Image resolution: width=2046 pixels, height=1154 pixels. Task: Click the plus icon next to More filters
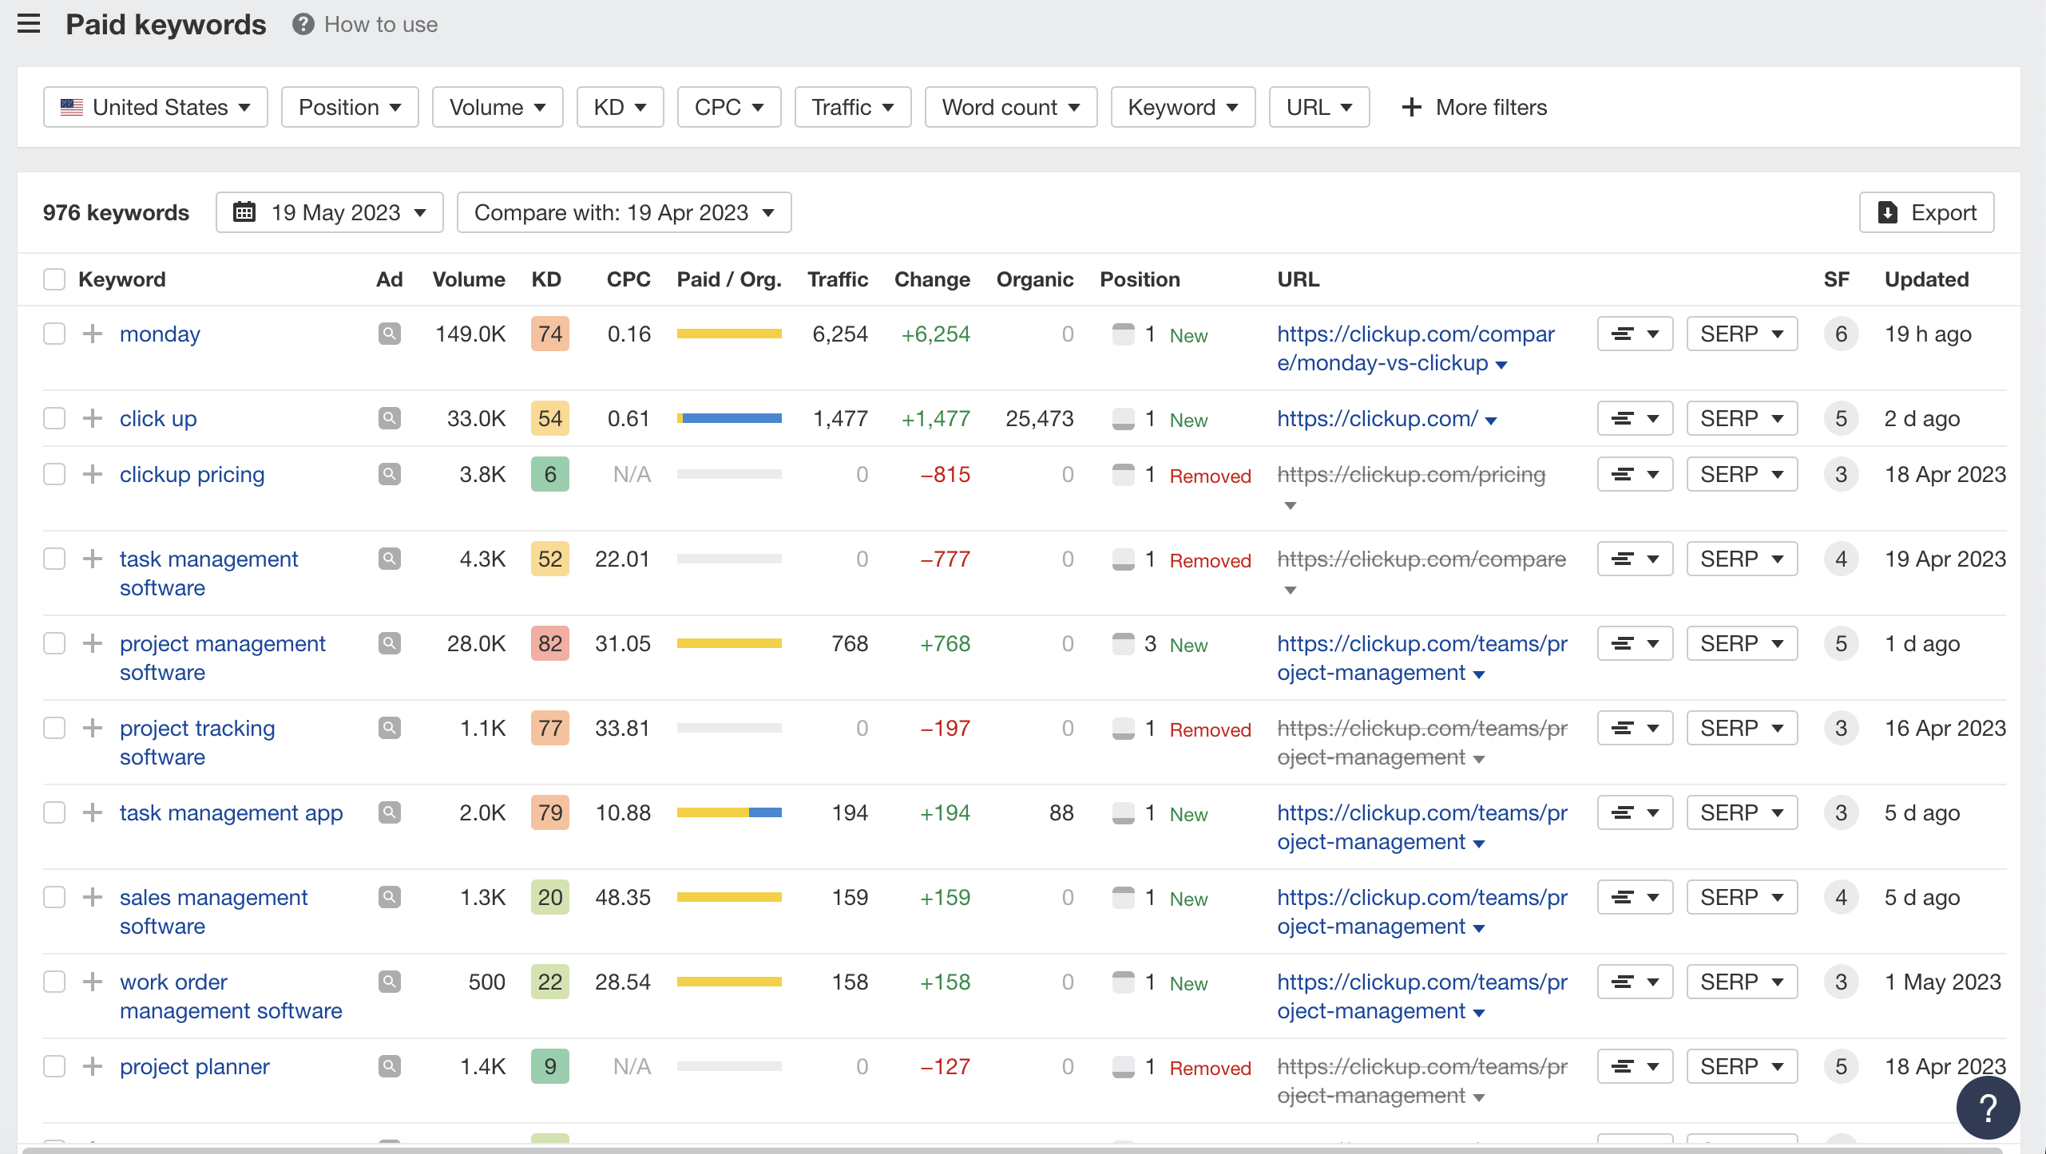pyautogui.click(x=1411, y=107)
